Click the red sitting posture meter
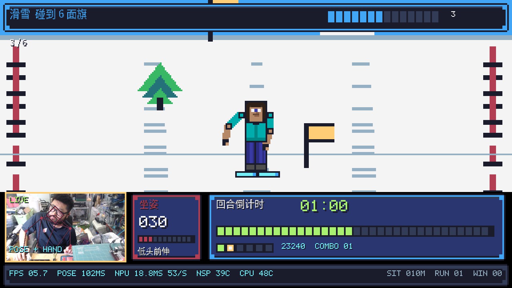 (x=166, y=239)
